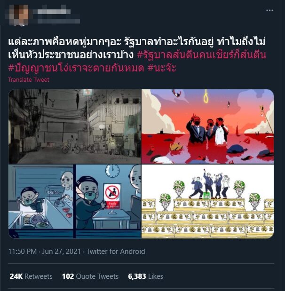Screen dimensions: 285x291
Task: Click the blurred profile avatar
Action: [x=19, y=15]
